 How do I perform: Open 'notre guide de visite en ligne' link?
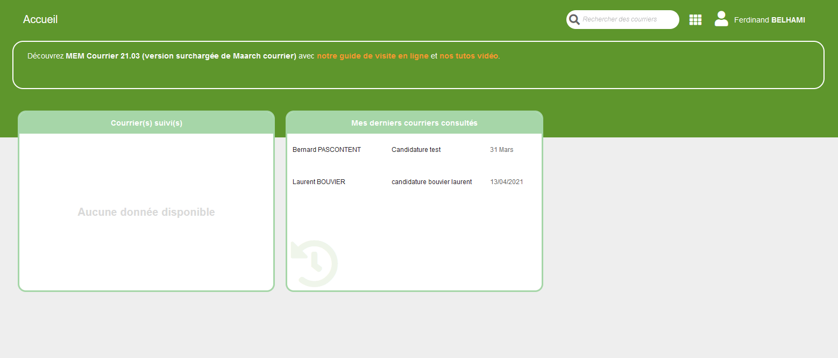click(373, 56)
